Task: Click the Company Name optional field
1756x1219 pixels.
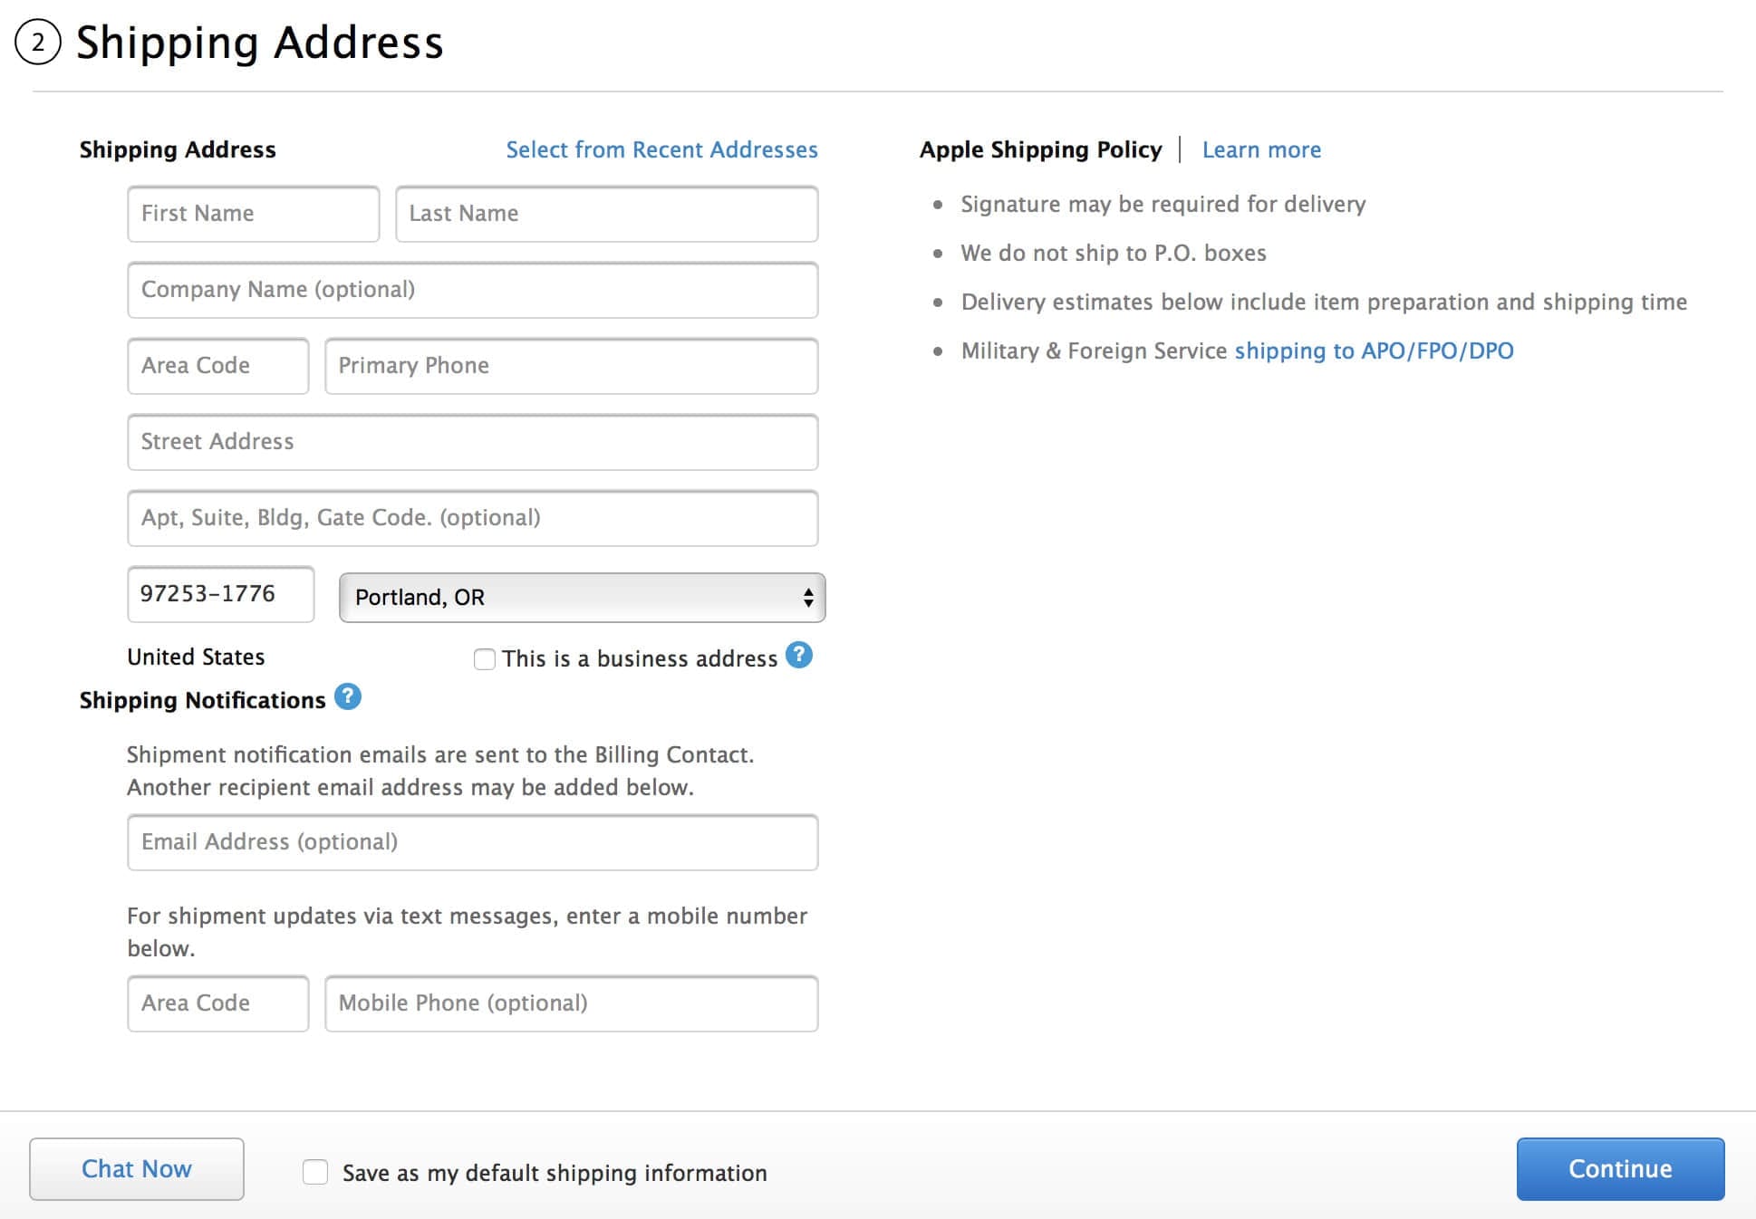Action: [473, 290]
